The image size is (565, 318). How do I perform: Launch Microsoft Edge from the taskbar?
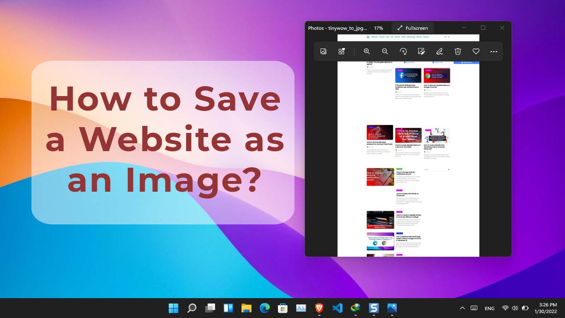pyautogui.click(x=265, y=308)
